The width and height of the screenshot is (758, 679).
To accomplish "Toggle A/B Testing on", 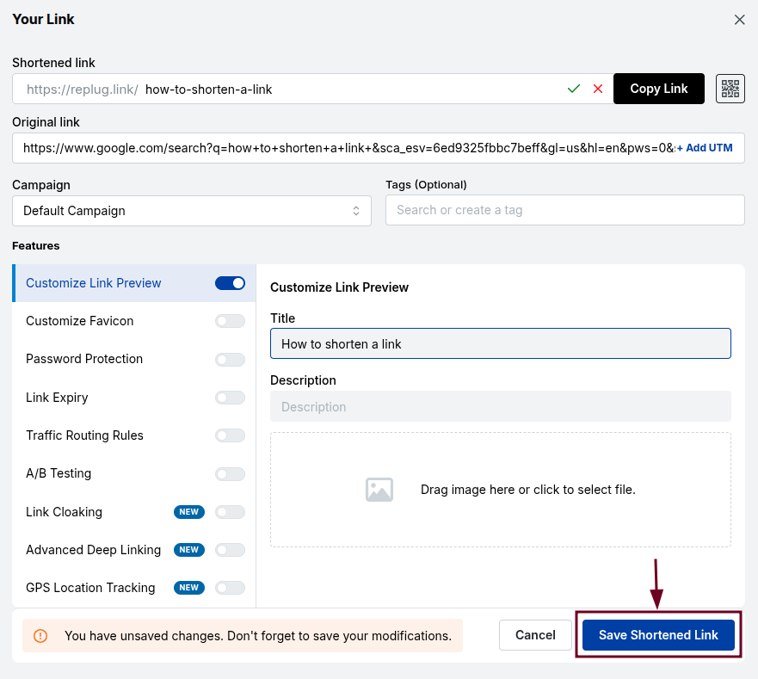I will [229, 473].
